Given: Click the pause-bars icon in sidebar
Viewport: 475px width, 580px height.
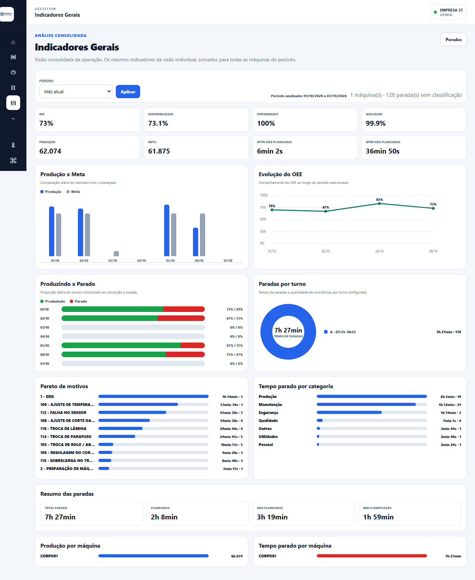Looking at the screenshot, I should click(13, 88).
